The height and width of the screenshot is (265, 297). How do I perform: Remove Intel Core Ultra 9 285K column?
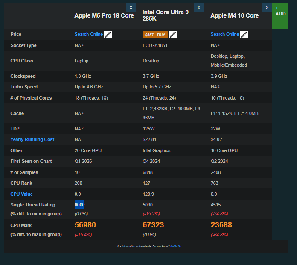199,8
